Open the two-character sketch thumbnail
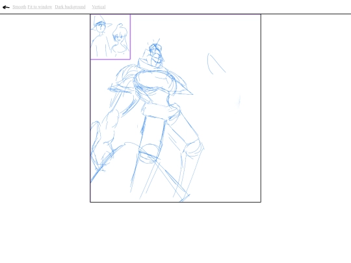The height and width of the screenshot is (263, 351). [x=110, y=37]
